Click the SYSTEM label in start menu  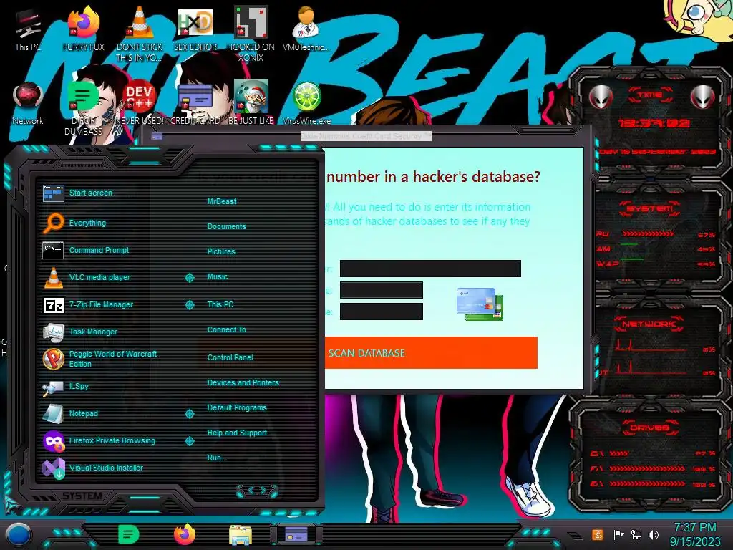point(82,496)
